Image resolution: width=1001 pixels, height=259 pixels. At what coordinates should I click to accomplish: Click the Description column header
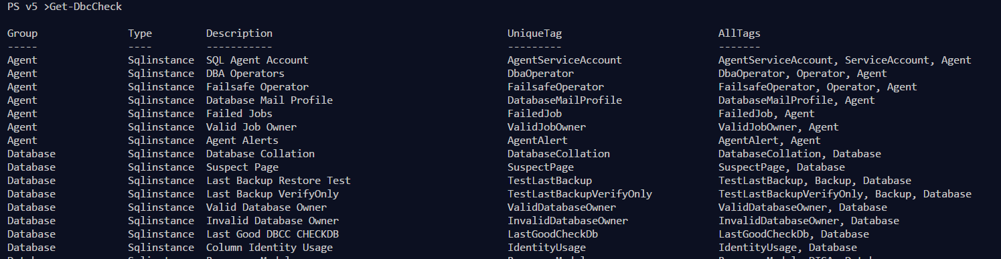[239, 33]
